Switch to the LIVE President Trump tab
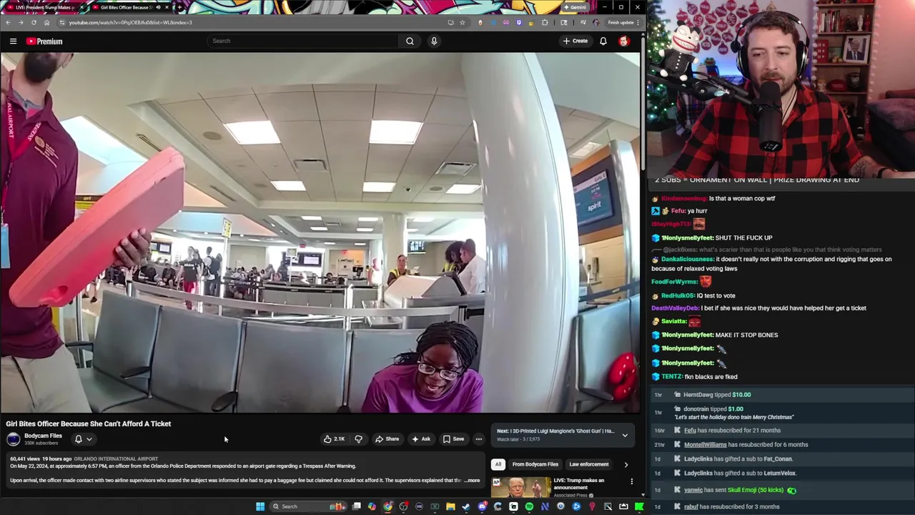 [43, 7]
